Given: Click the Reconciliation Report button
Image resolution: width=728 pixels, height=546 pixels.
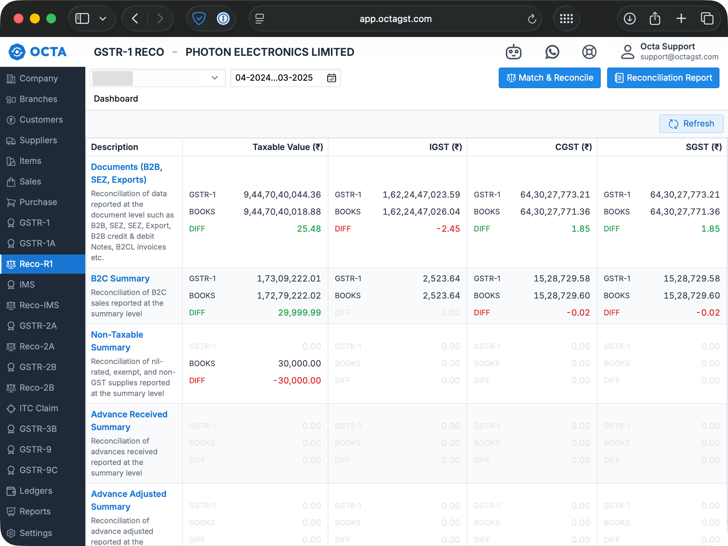Looking at the screenshot, I should click(663, 78).
